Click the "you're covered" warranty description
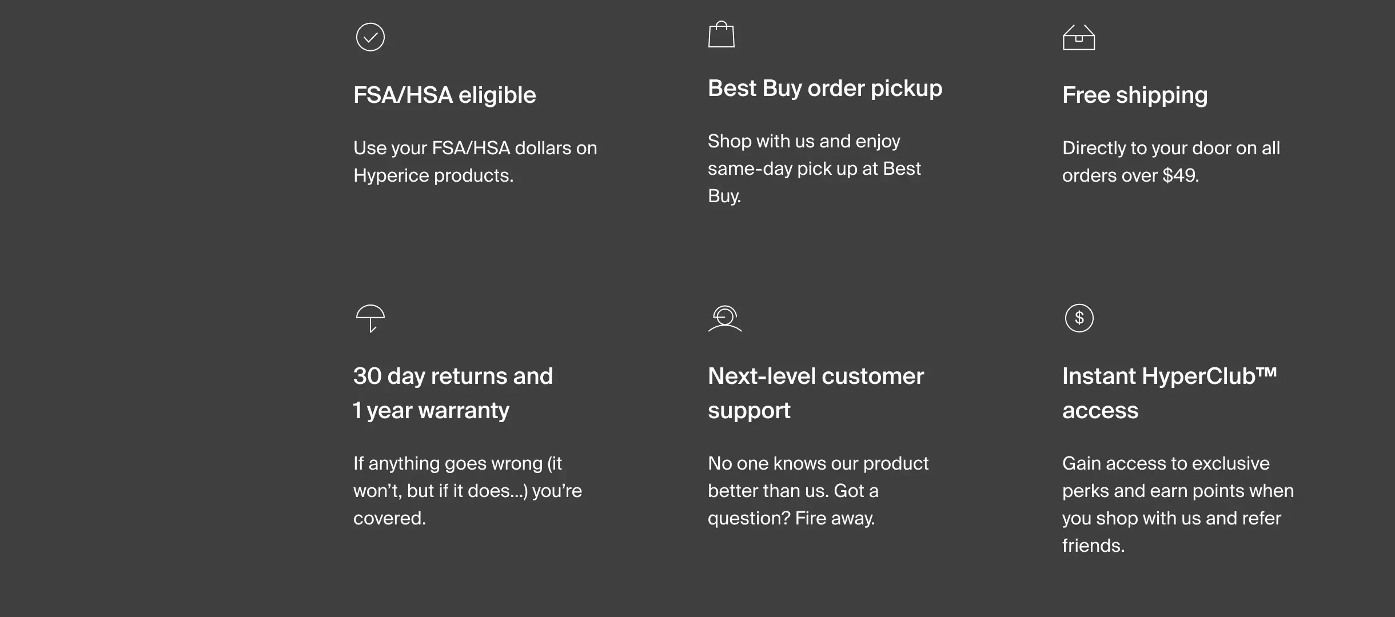 [x=467, y=491]
